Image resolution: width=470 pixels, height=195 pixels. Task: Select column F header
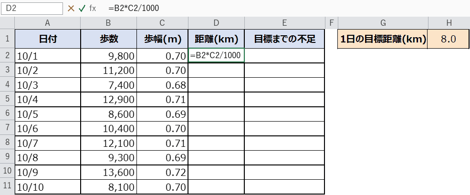pyautogui.click(x=331, y=23)
